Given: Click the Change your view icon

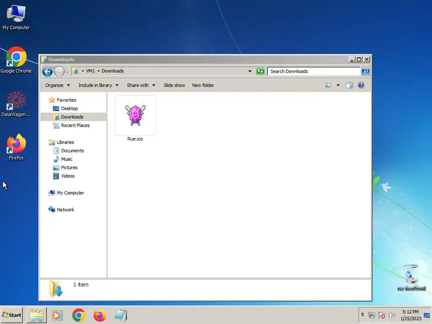Looking at the screenshot, I should click(328, 85).
